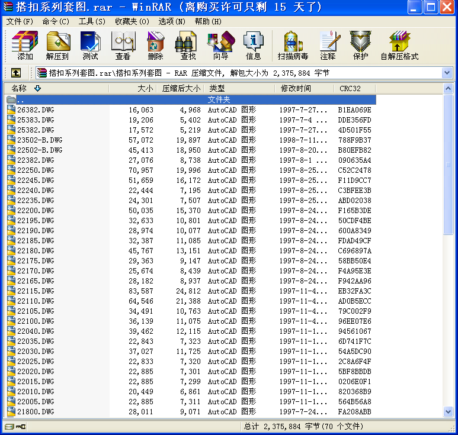Viewport: 458px width, 435px height.
Task: Click the file icon of 21800.DWG
Action: [11, 412]
